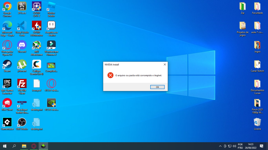Viewport: 268px width, 150px height.
Task: Select the Finch 2021 1080p folder
Action: pos(257,106)
